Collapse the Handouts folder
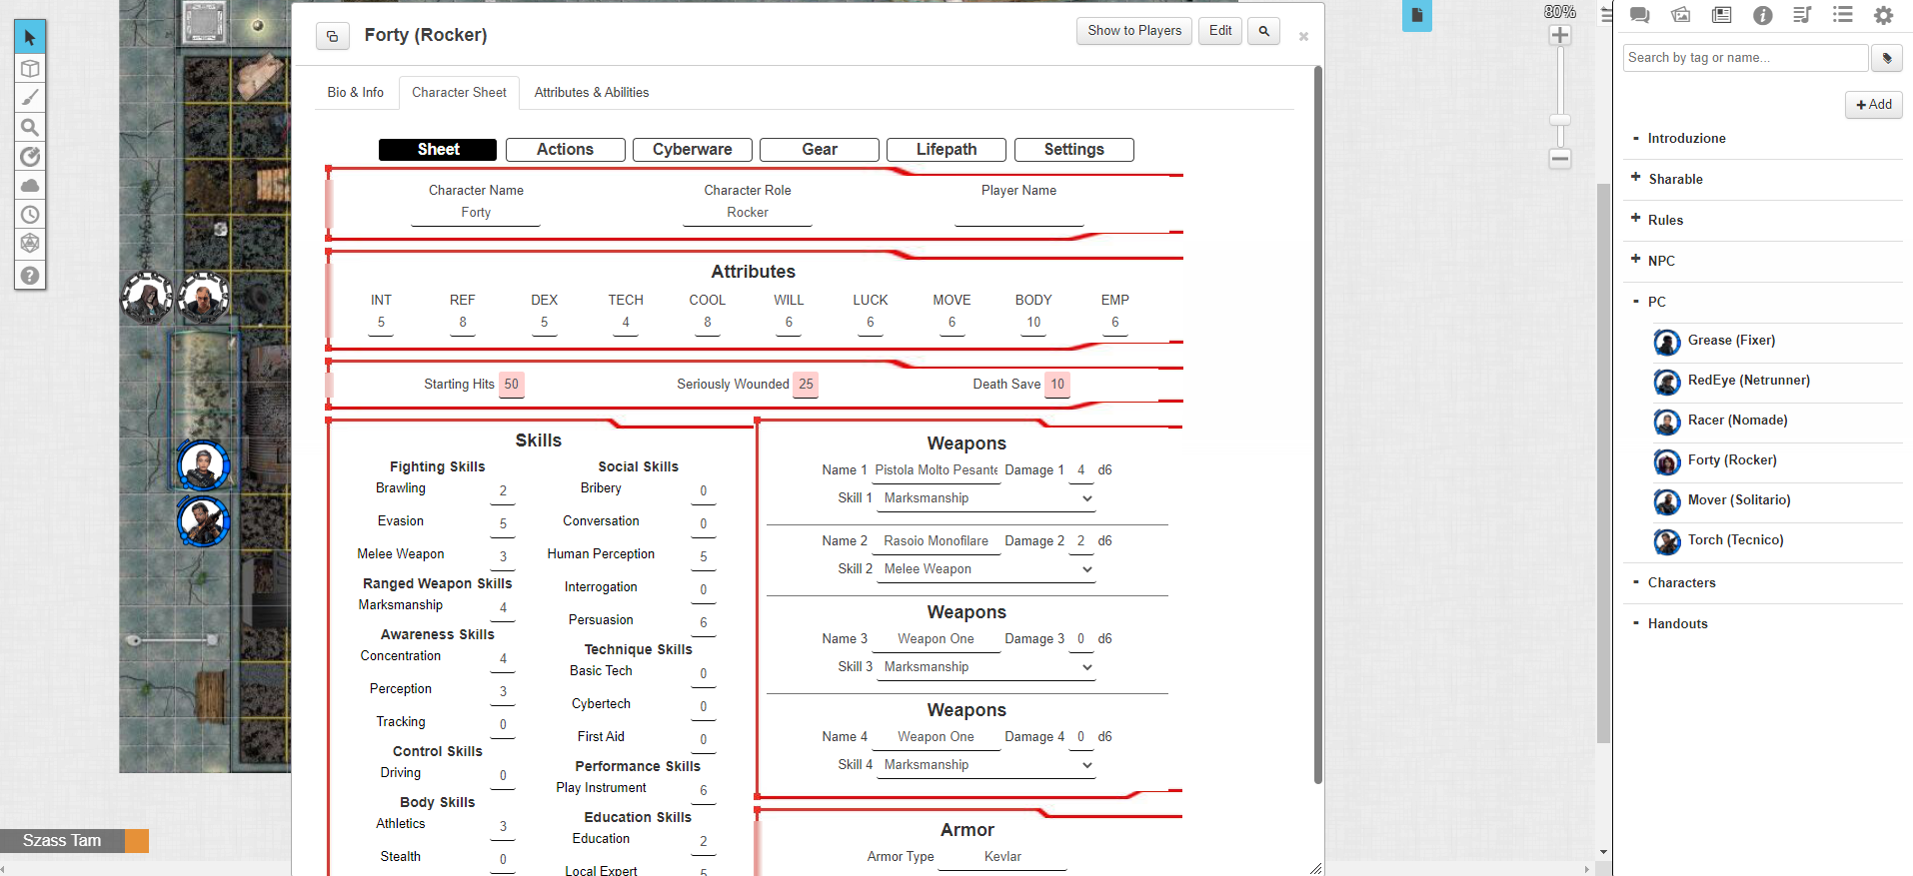The height and width of the screenshot is (876, 1913). (x=1636, y=623)
